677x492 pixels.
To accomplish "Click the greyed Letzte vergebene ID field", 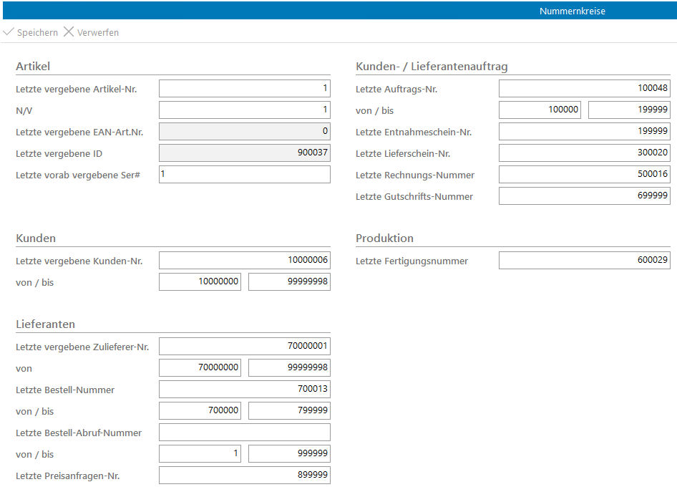I will (244, 153).
